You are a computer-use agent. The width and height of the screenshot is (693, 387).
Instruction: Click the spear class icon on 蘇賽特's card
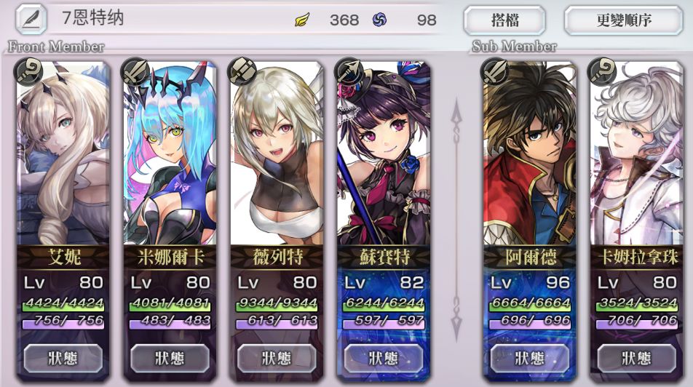349,71
